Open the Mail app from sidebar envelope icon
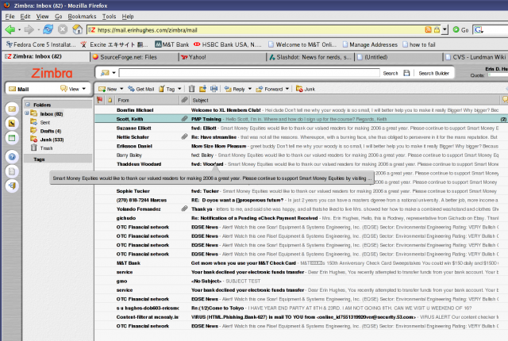Screen dimensions: 508x341 [x=12, y=109]
